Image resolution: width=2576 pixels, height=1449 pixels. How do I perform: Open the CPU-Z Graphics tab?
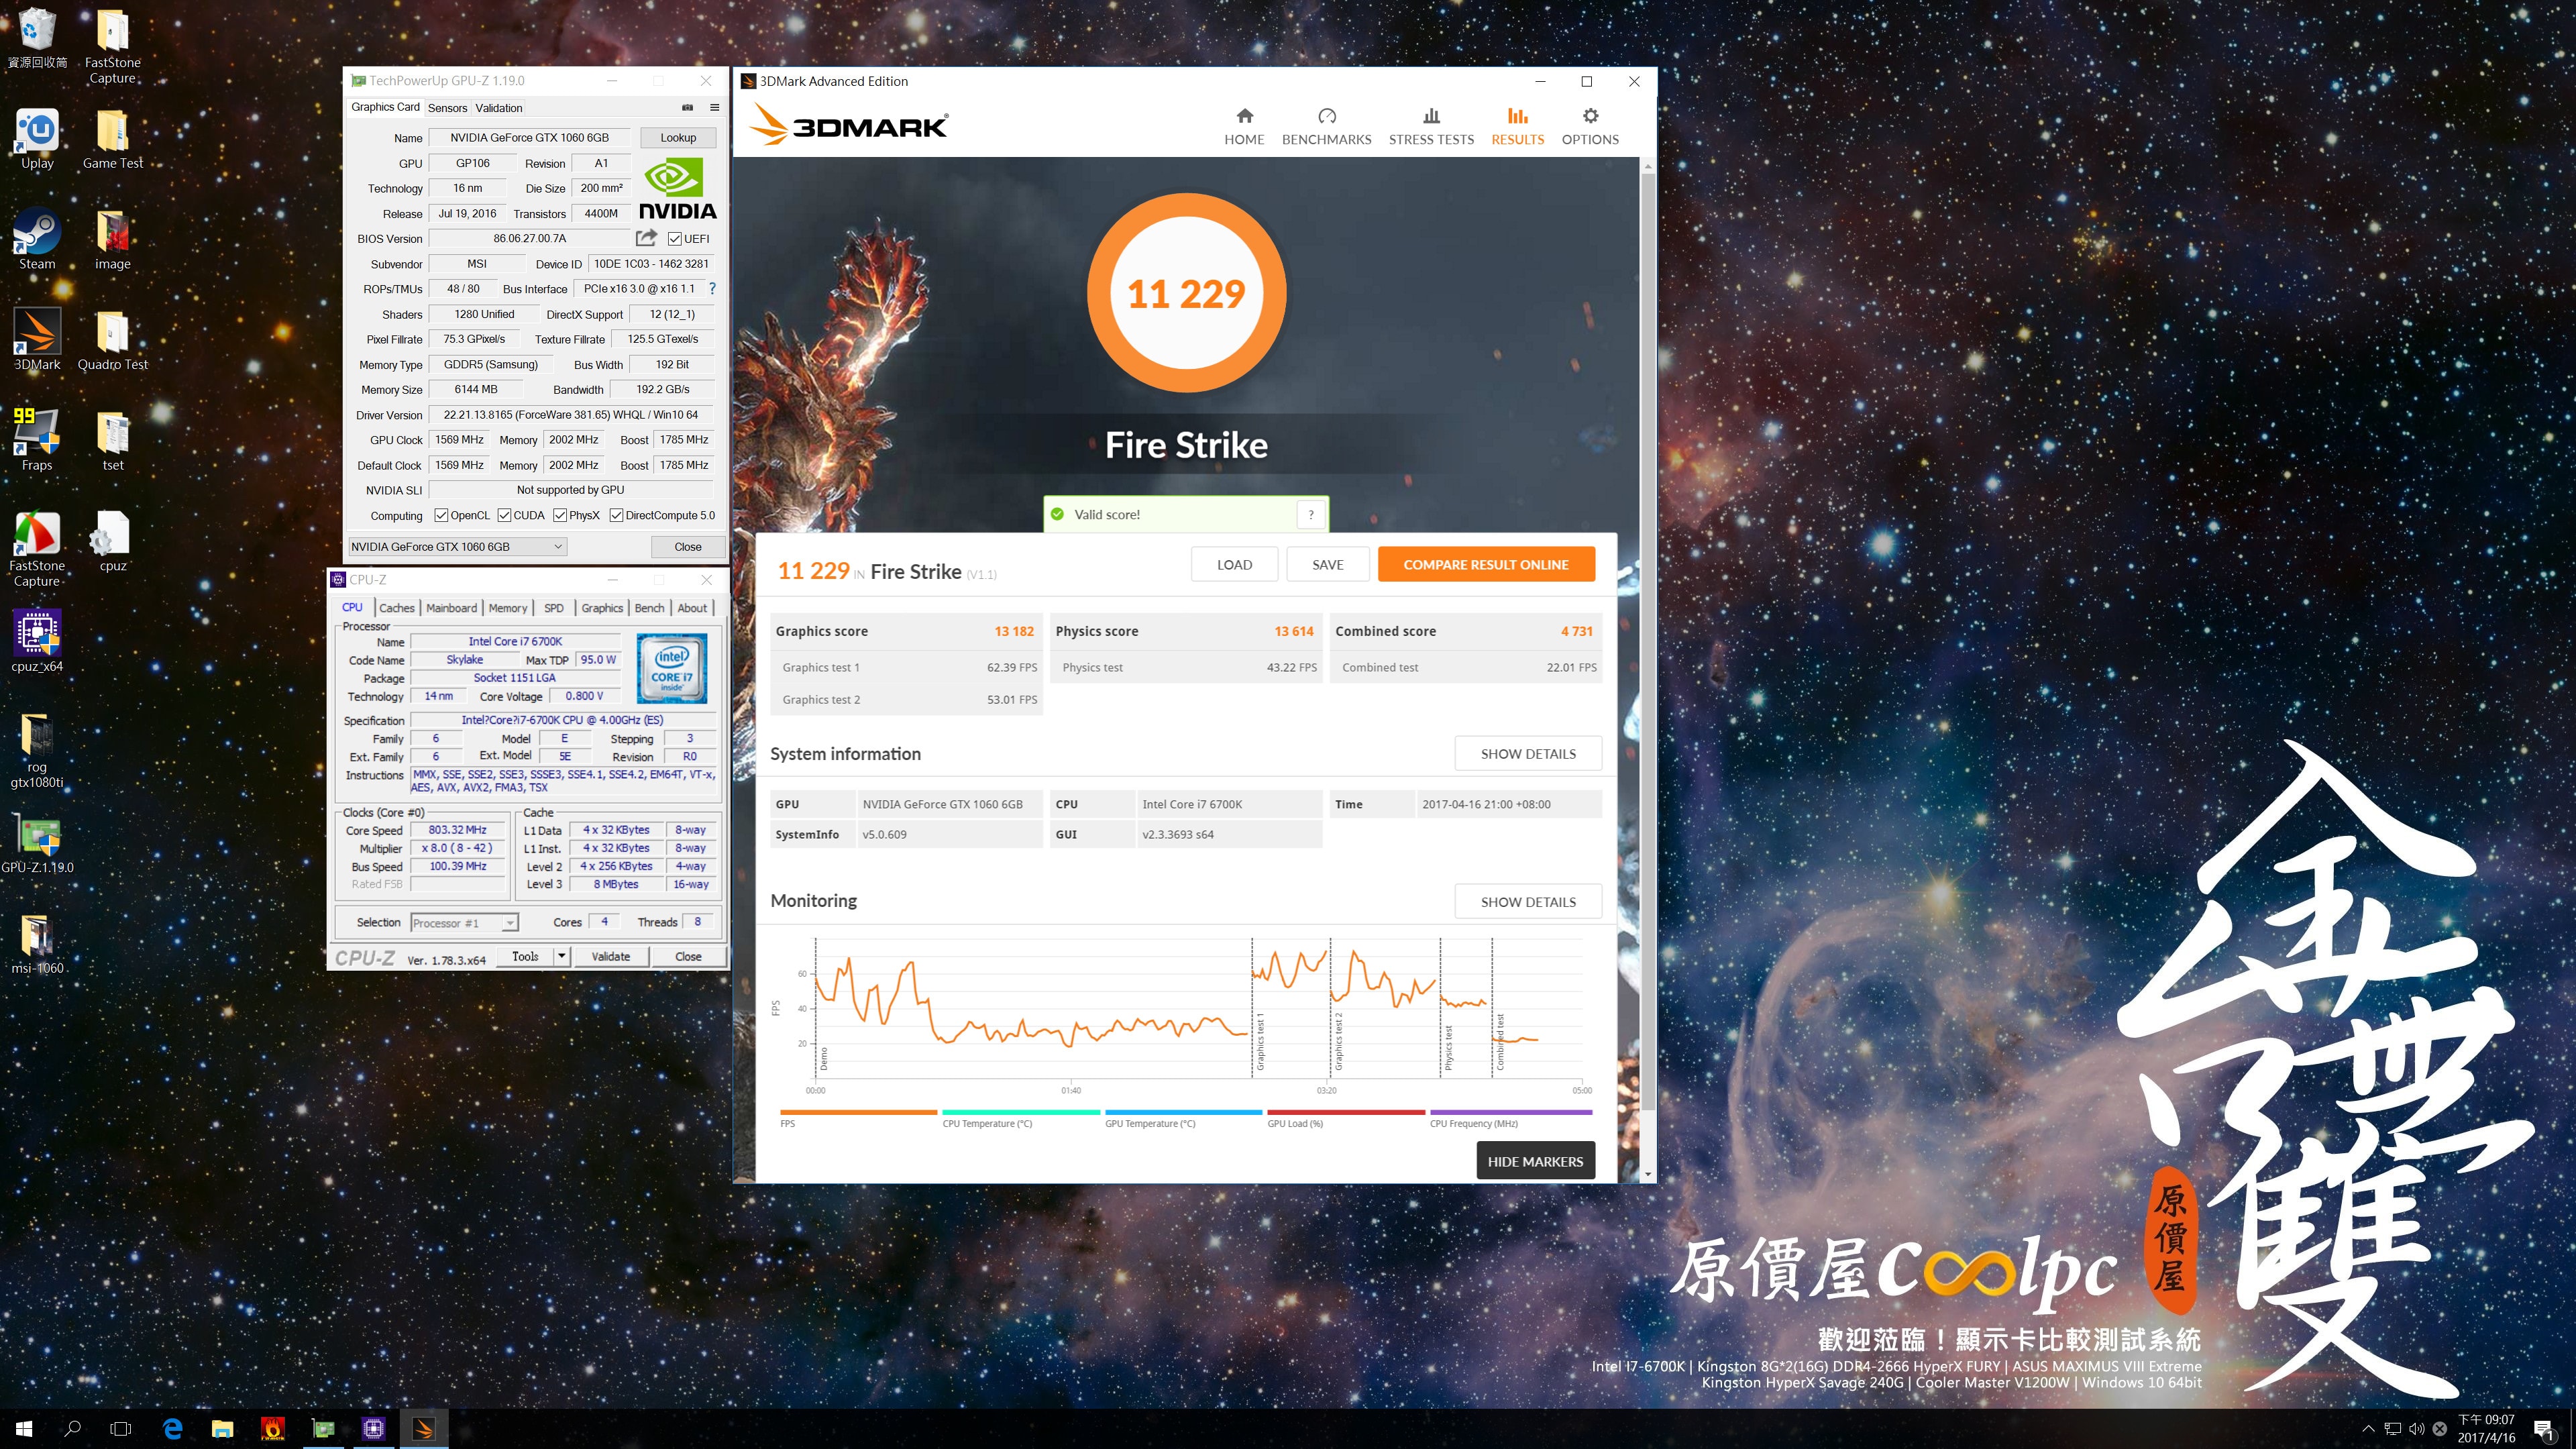[x=602, y=608]
